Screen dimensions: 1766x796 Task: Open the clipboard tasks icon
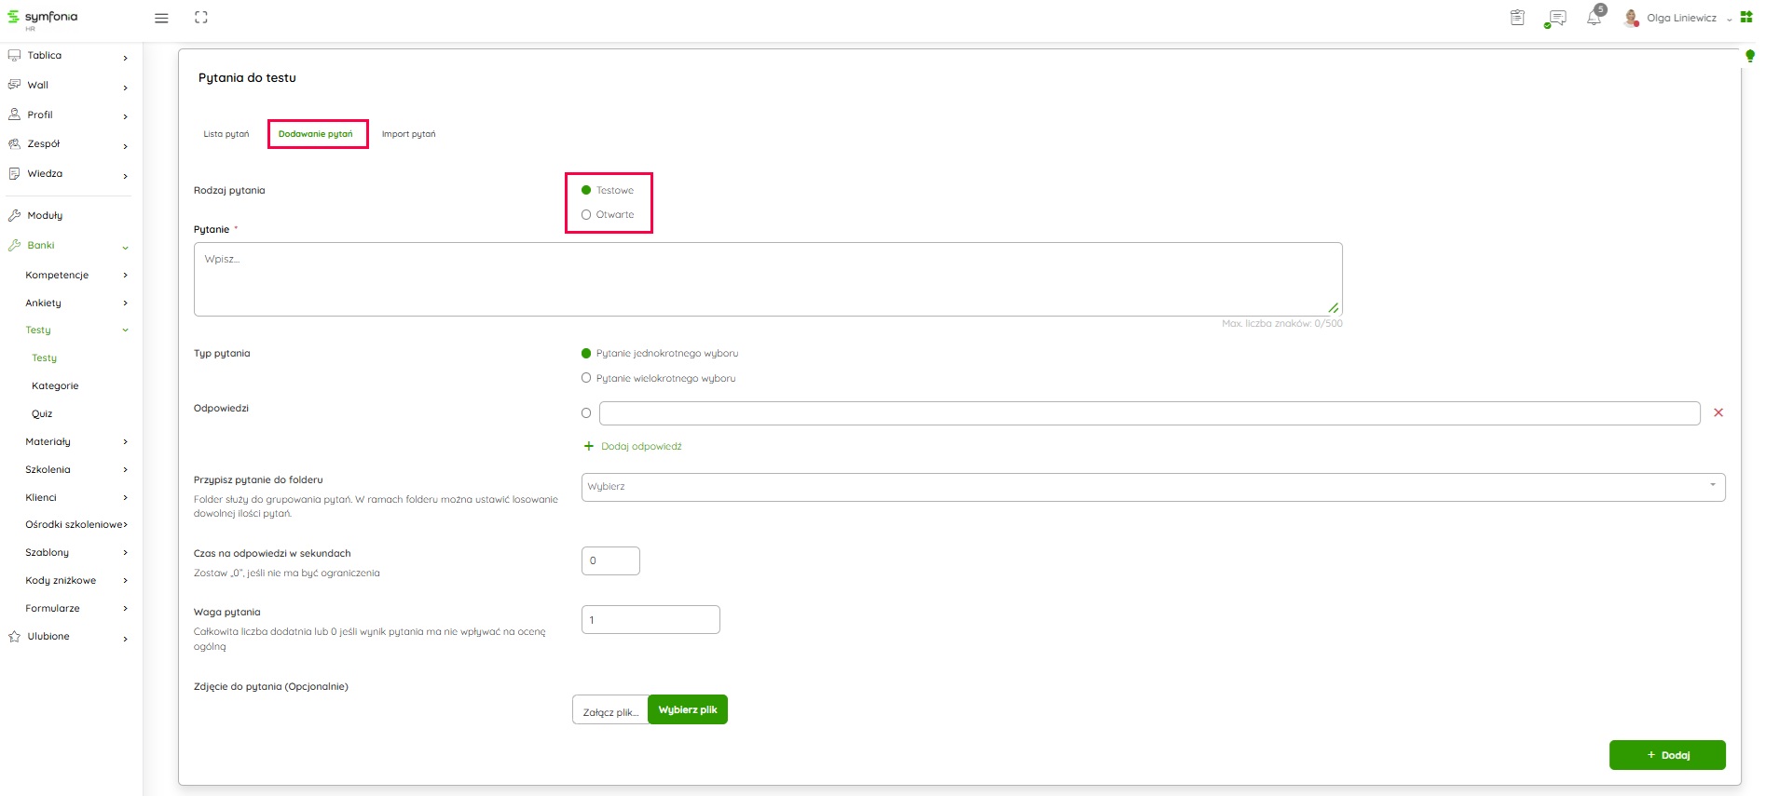point(1517,18)
